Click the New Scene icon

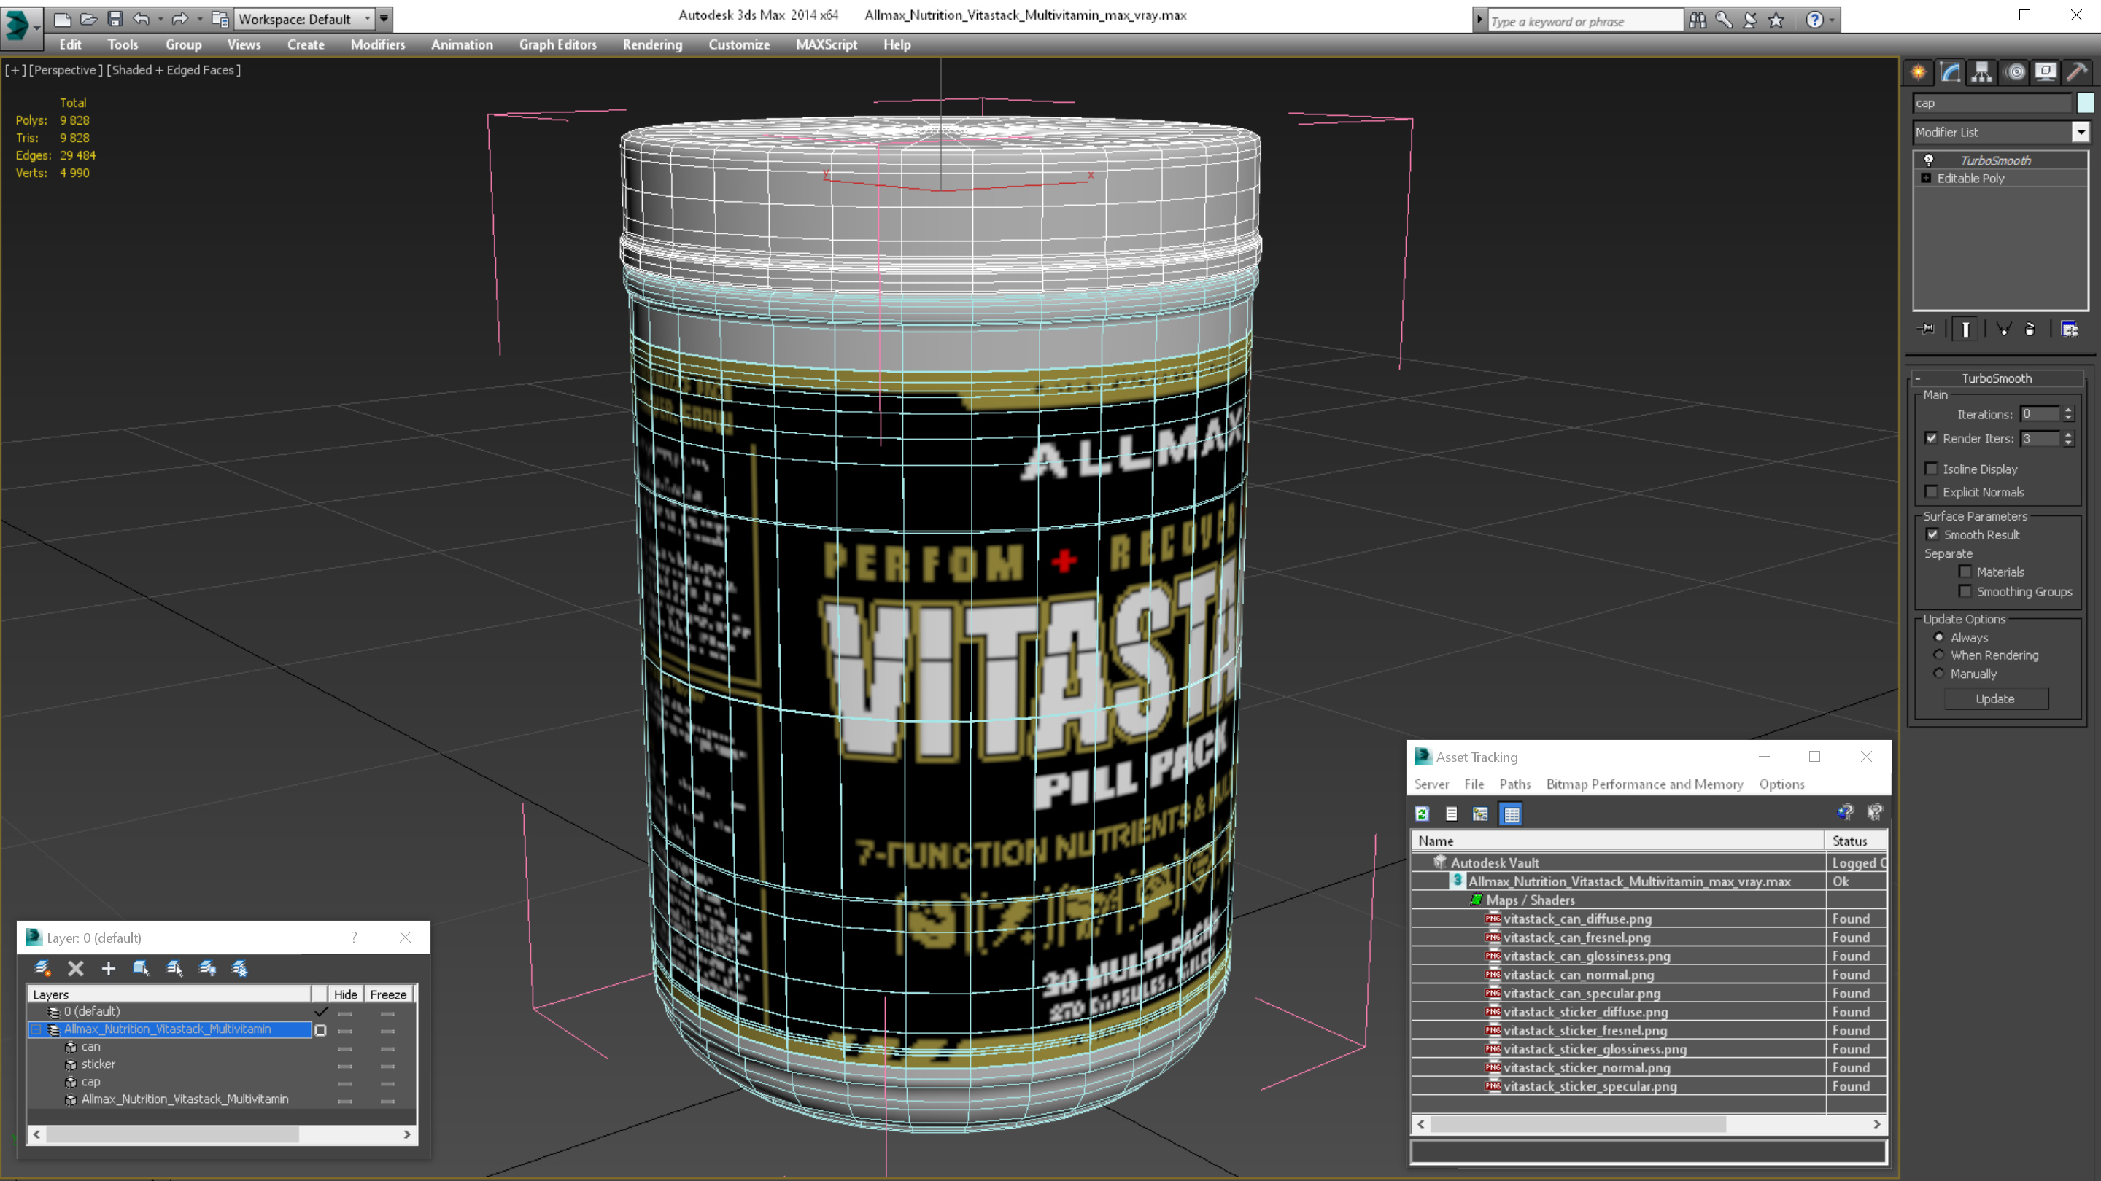click(62, 19)
